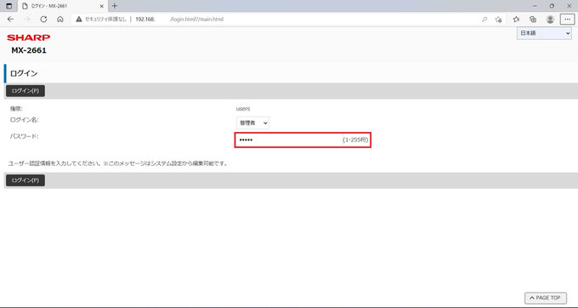Click the address bar URL text
This screenshot has height=308, width=578.
tap(179, 20)
